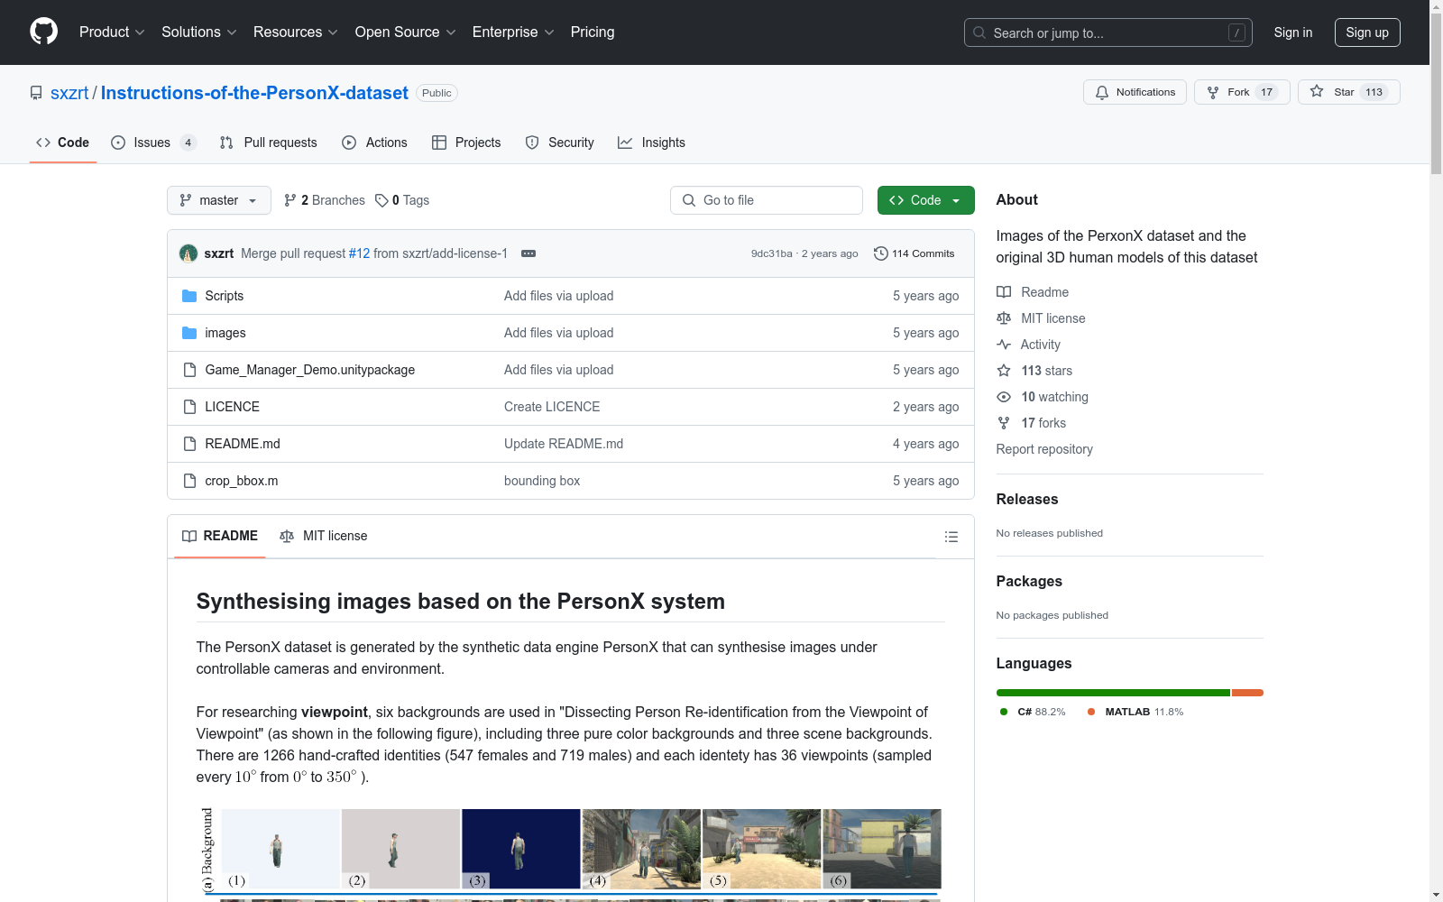Click the Go to file field

(x=767, y=200)
